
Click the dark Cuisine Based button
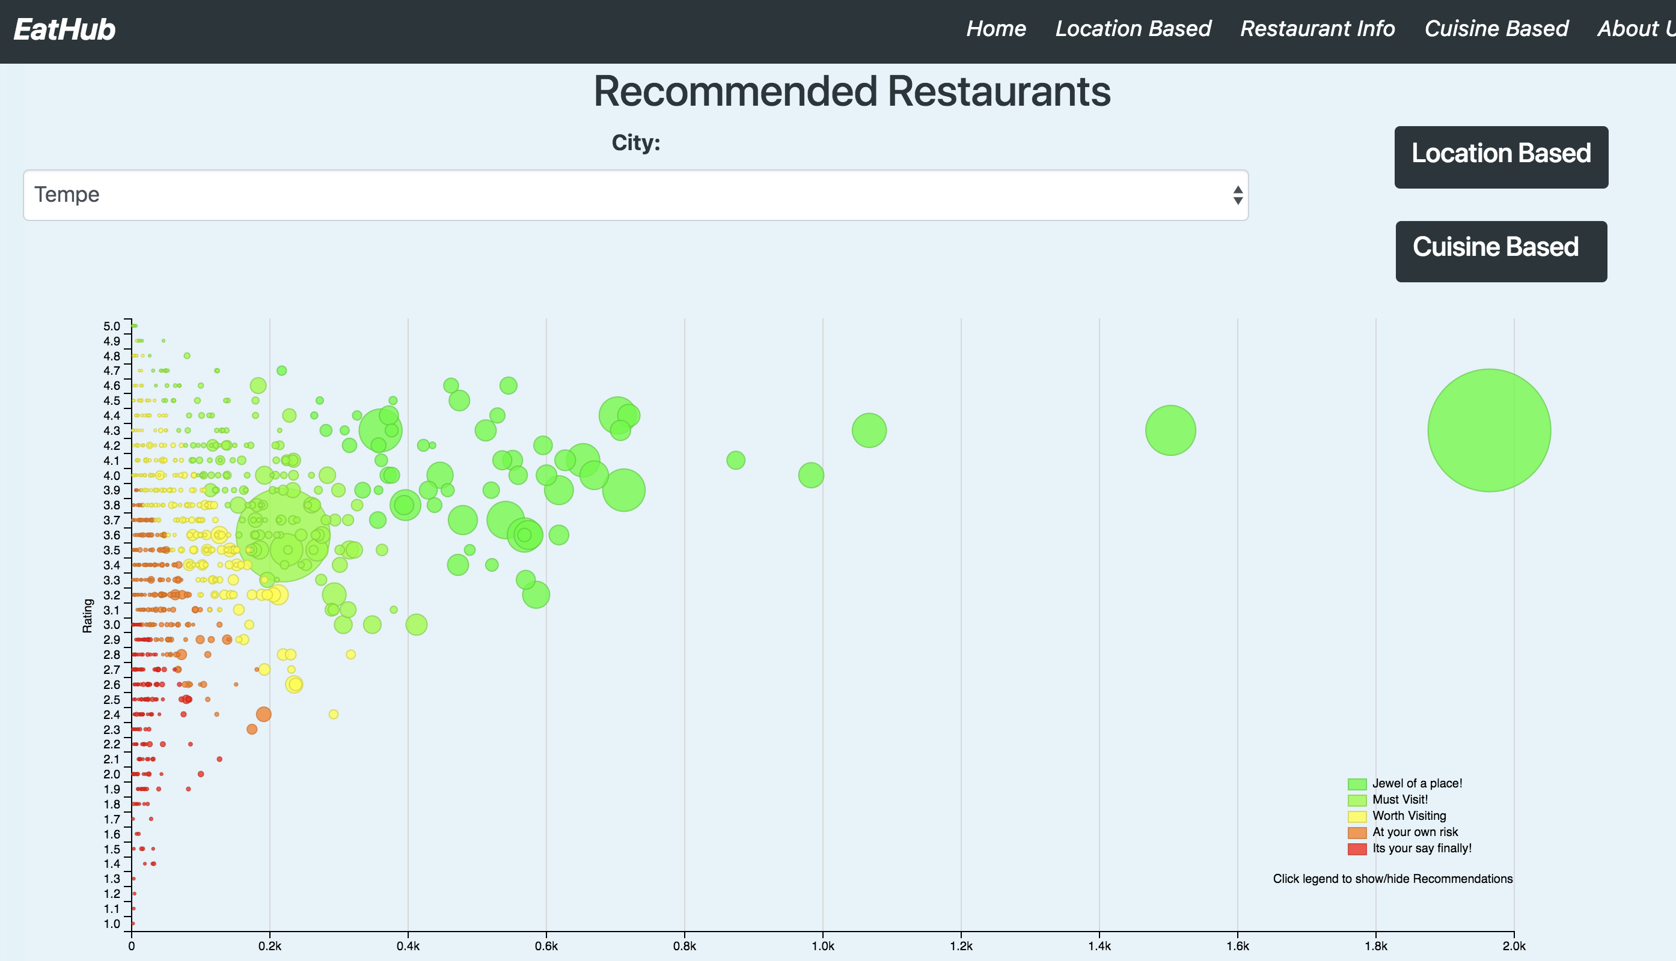point(1501,252)
